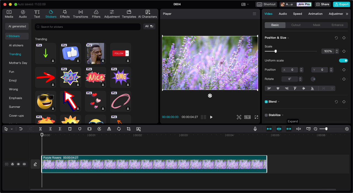The height and width of the screenshot is (193, 353).
Task: Click the Split tool in timeline toolbar
Action: [40, 129]
